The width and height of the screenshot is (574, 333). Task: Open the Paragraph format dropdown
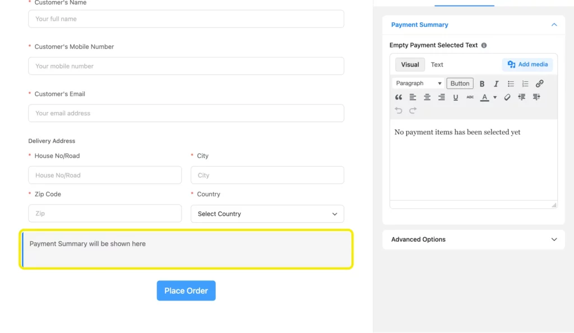click(x=418, y=83)
